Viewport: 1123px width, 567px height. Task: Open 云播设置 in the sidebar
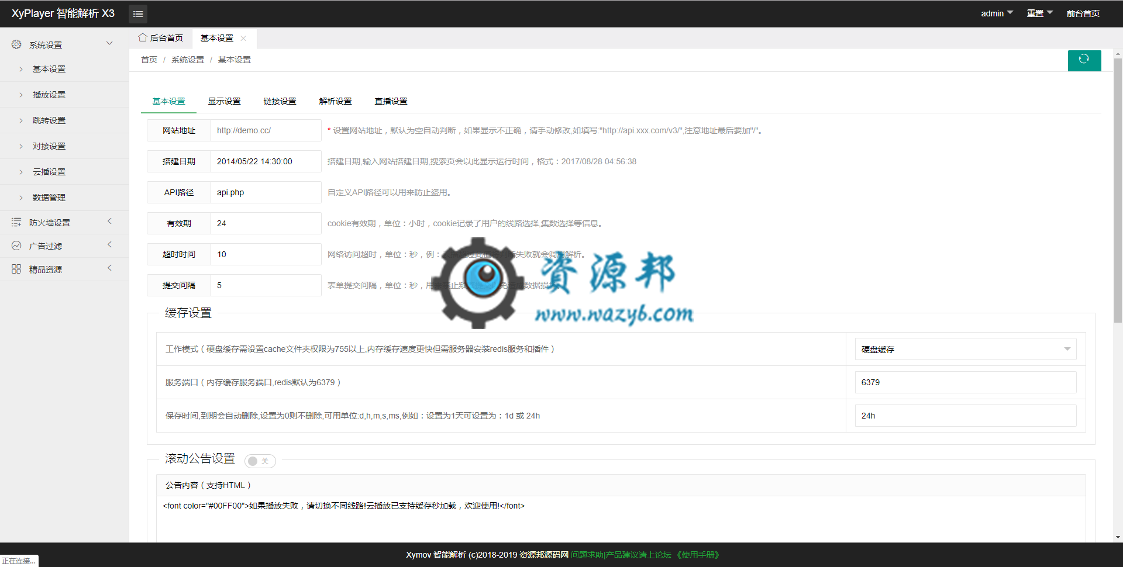click(x=49, y=172)
